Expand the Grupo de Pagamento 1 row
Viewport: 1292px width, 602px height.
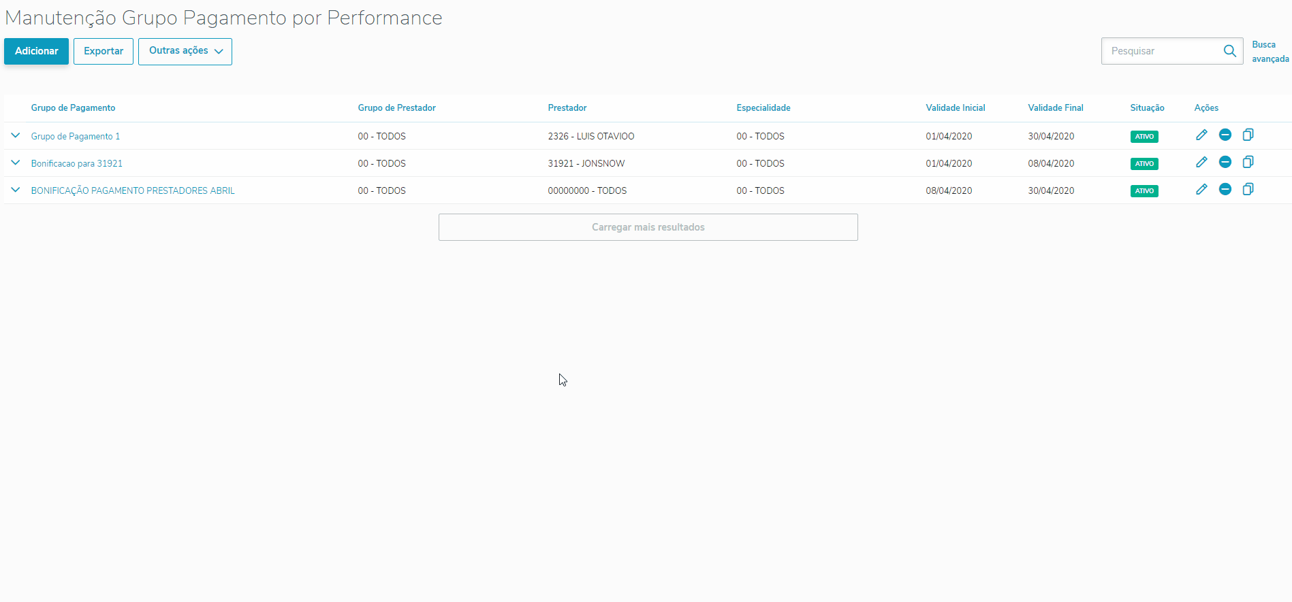tap(16, 136)
